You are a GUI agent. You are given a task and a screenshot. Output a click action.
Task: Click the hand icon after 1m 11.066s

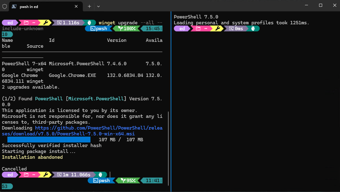click(x=100, y=175)
